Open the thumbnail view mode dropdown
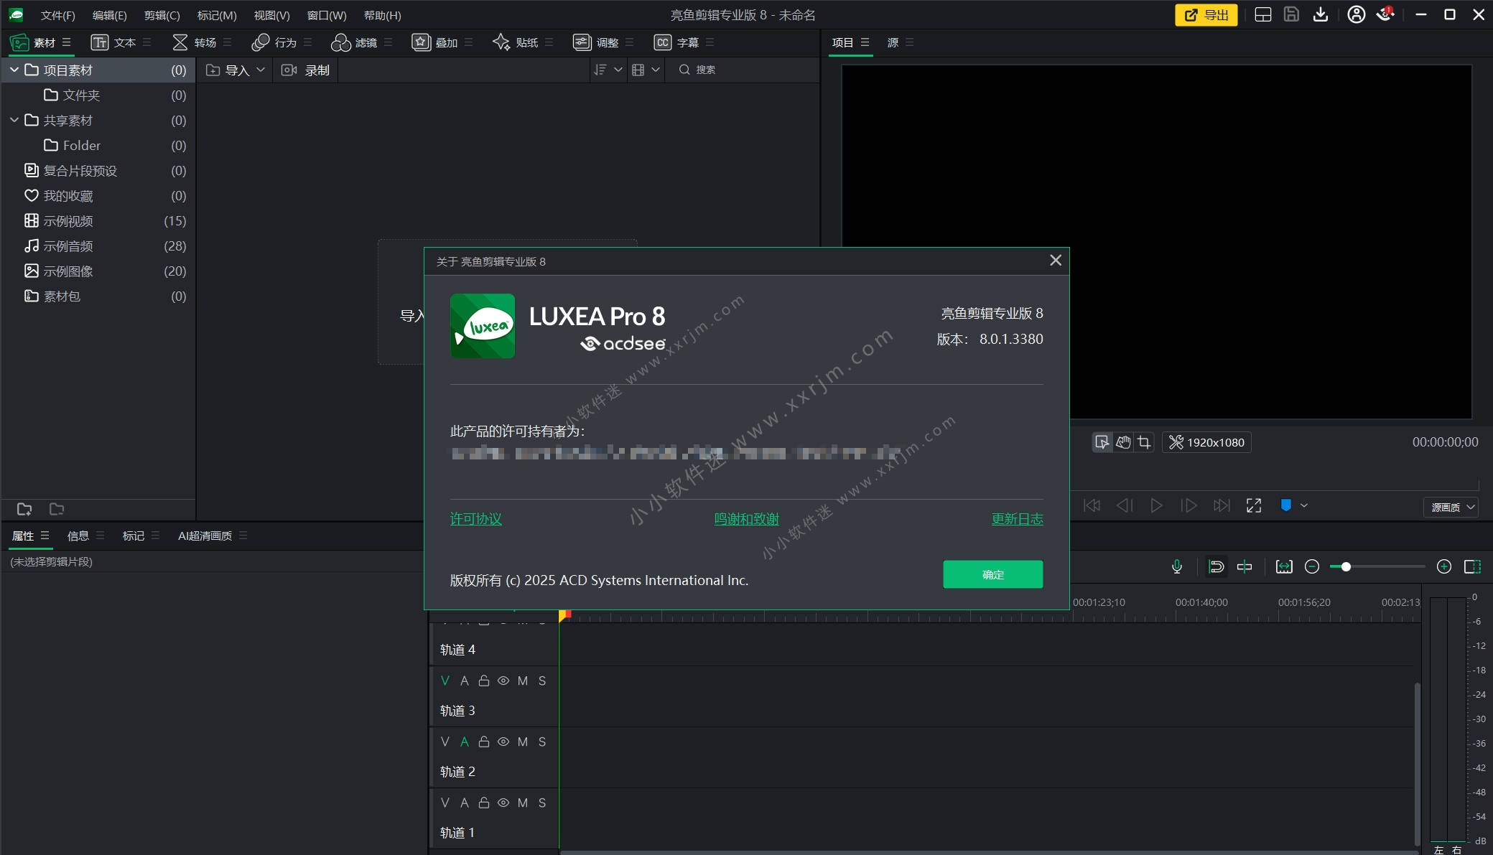This screenshot has height=855, width=1493. point(646,70)
